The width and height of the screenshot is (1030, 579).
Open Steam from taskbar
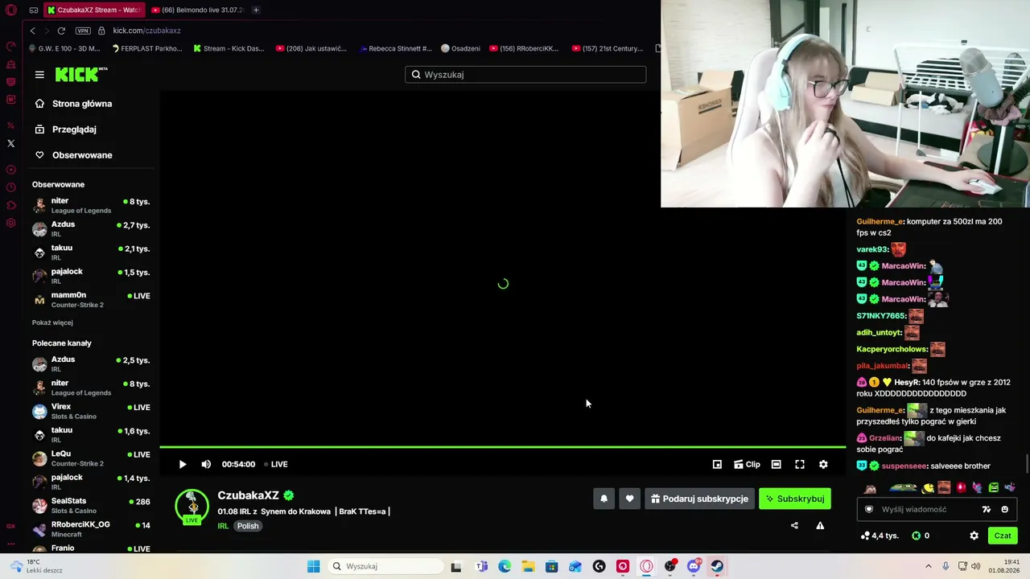point(716,566)
